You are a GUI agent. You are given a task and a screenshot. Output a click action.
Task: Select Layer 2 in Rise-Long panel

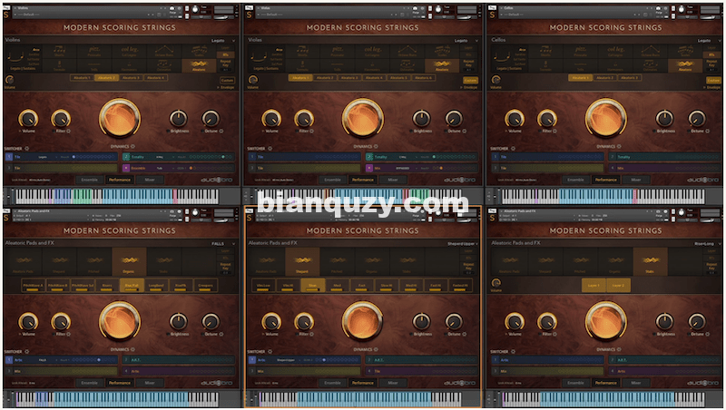618,286
